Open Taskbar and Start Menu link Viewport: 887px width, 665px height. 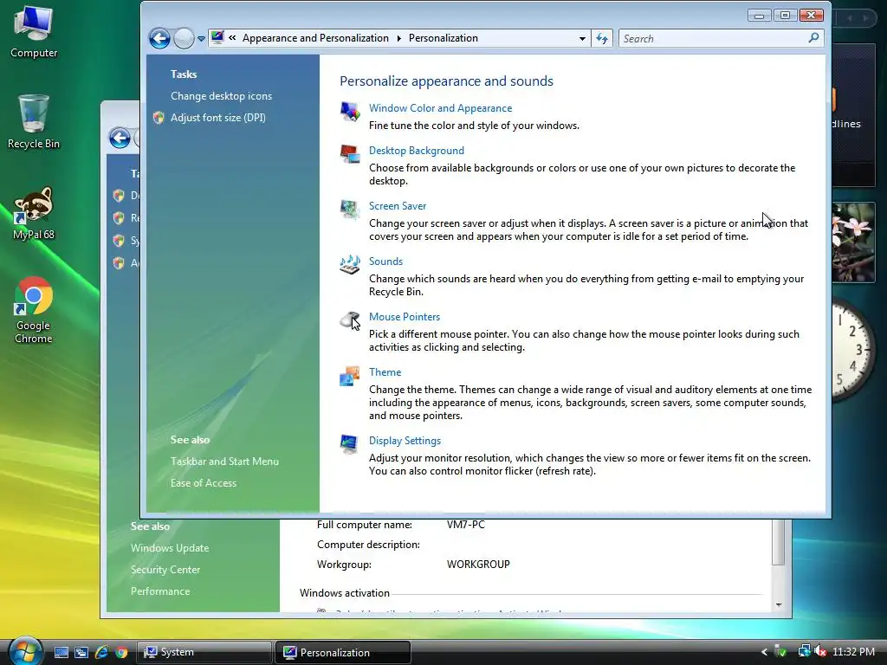pos(224,462)
